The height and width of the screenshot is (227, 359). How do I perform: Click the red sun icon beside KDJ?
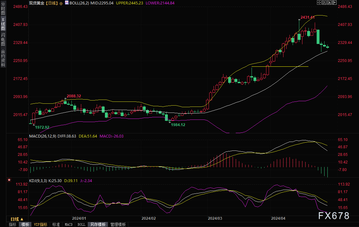tap(9, 180)
